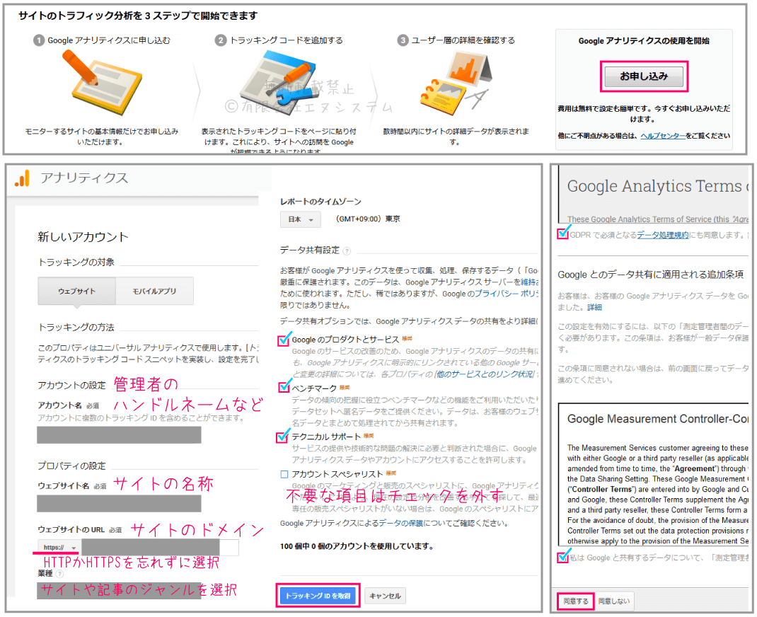The image size is (757, 617).
Task: Click the Google Measurement Controller terms heading
Action: (x=657, y=419)
